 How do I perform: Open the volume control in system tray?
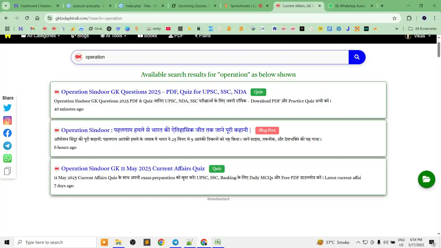coord(386,242)
